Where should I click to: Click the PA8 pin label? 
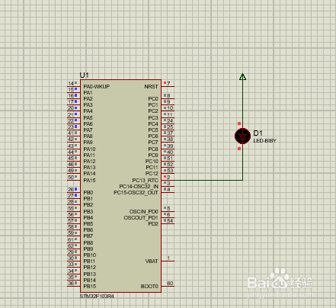[x=88, y=136]
